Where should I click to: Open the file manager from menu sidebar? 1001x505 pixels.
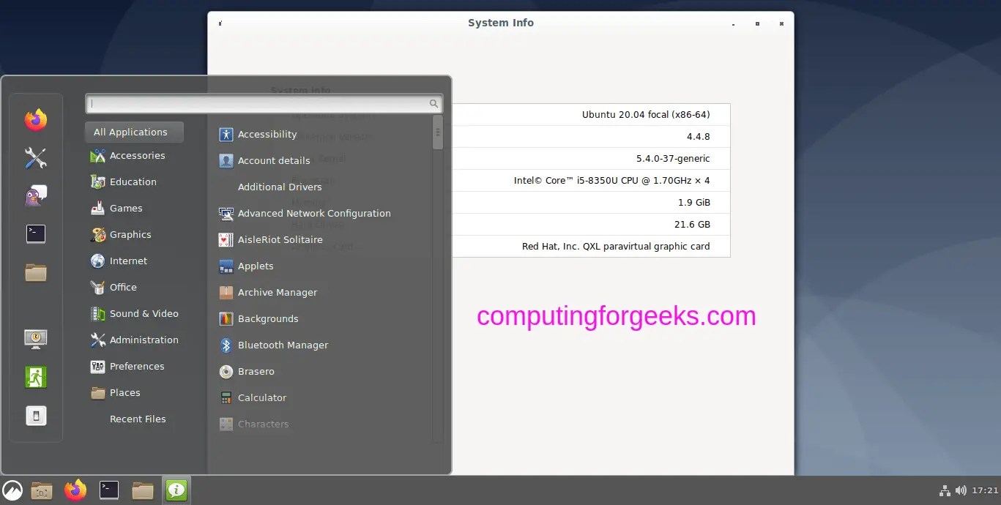(x=36, y=272)
